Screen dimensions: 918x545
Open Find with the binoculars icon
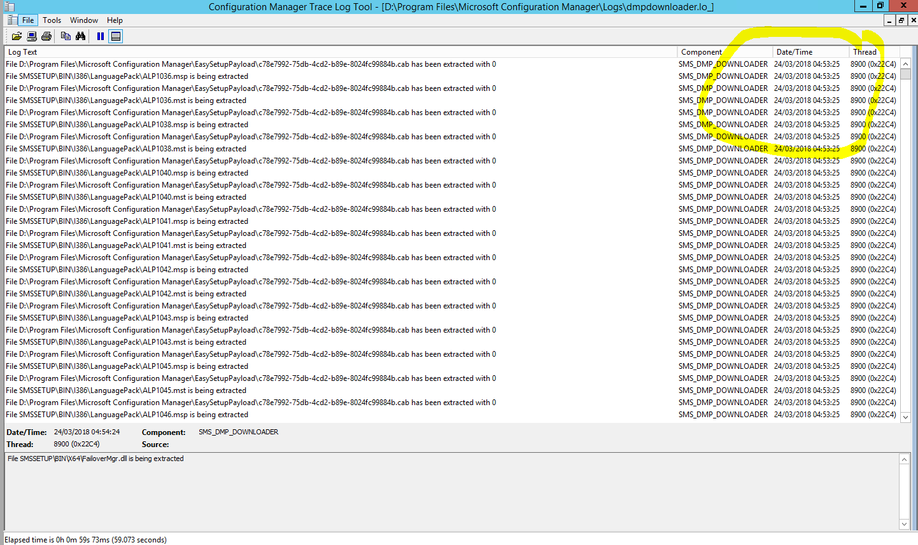[80, 36]
